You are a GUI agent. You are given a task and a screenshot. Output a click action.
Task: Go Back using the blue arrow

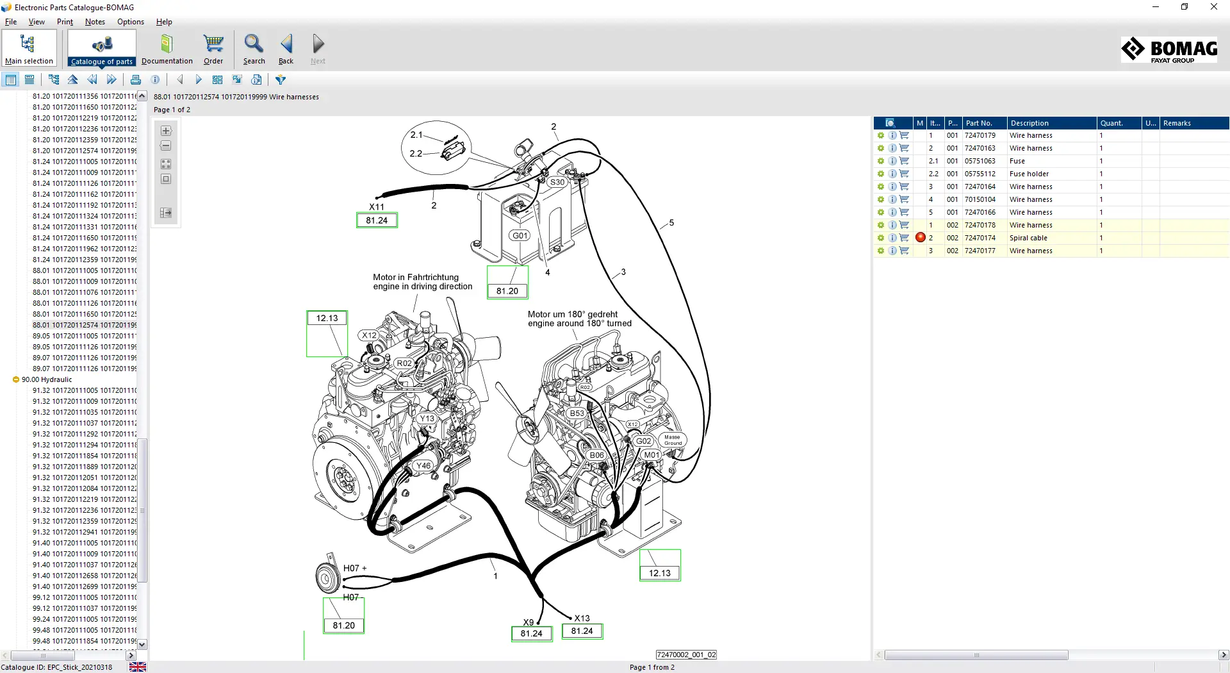click(286, 49)
